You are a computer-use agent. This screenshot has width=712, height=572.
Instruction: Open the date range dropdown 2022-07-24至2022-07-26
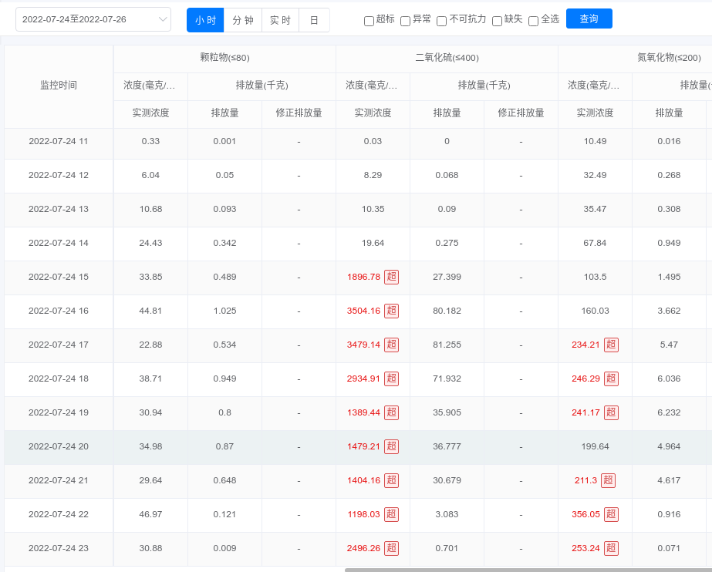tap(93, 19)
